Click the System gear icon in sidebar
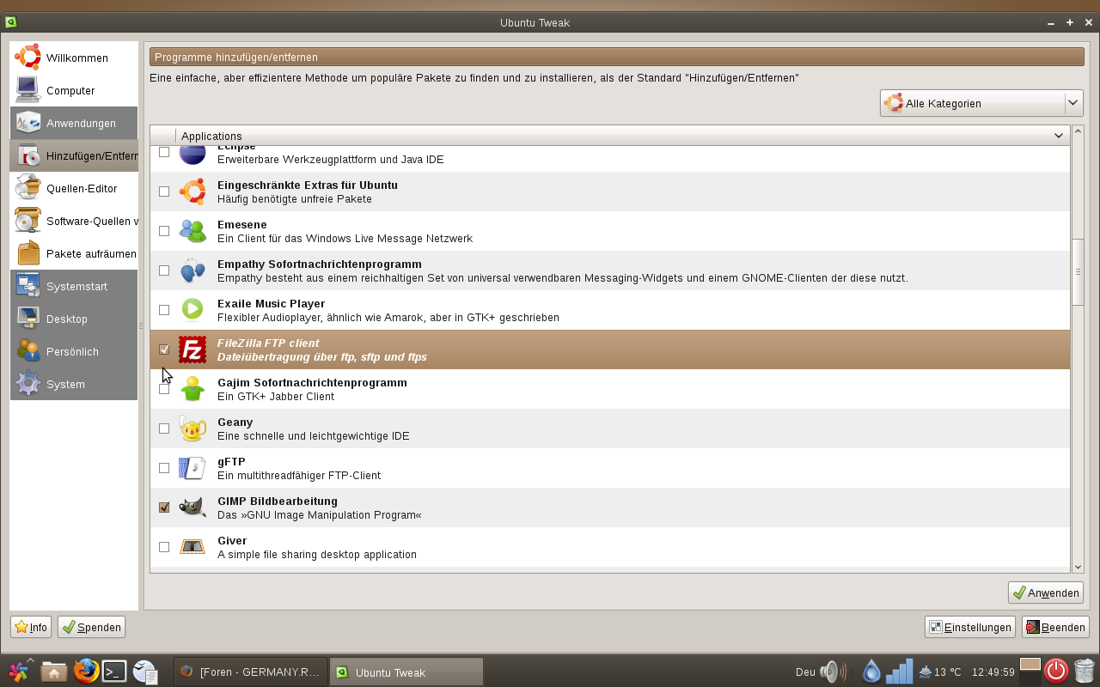 tap(28, 384)
